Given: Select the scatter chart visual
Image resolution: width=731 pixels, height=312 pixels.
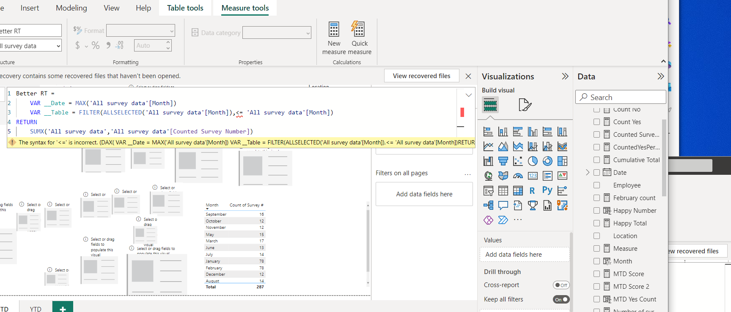Looking at the screenshot, I should click(518, 161).
